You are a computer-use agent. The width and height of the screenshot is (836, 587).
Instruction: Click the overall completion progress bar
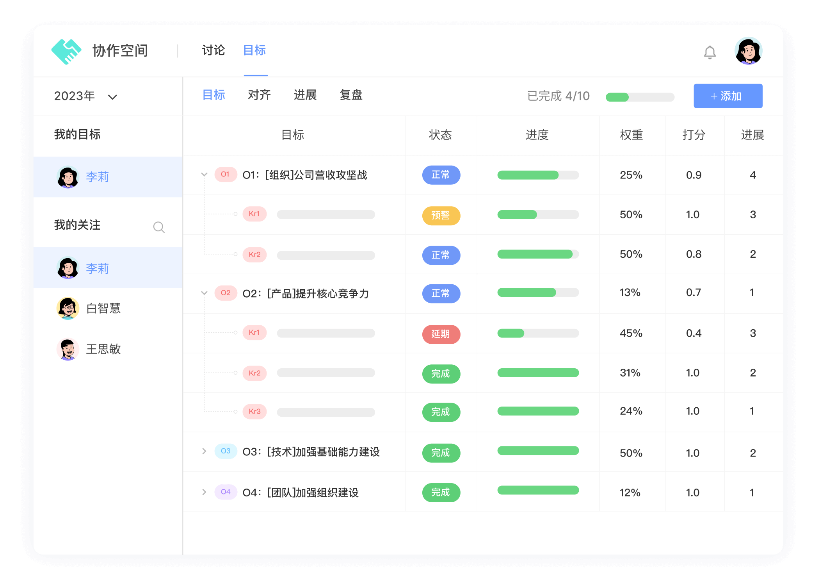tap(640, 96)
